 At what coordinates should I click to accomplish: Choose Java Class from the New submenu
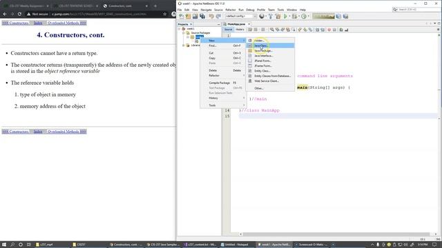click(x=270, y=45)
